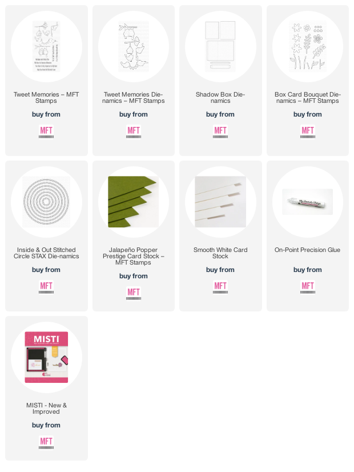Open Tweet Memories stamp set thumbnail
Screen dimensions: 354x472
pyautogui.click(x=46, y=46)
